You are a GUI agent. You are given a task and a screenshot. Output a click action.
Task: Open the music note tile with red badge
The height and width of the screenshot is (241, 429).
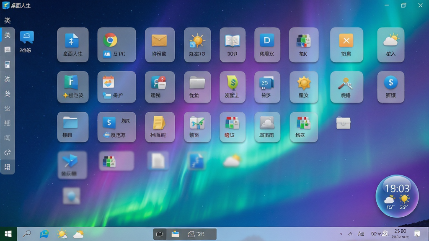point(160,87)
